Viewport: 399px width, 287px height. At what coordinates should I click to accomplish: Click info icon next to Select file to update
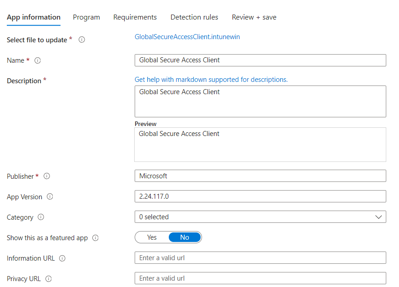(82, 40)
